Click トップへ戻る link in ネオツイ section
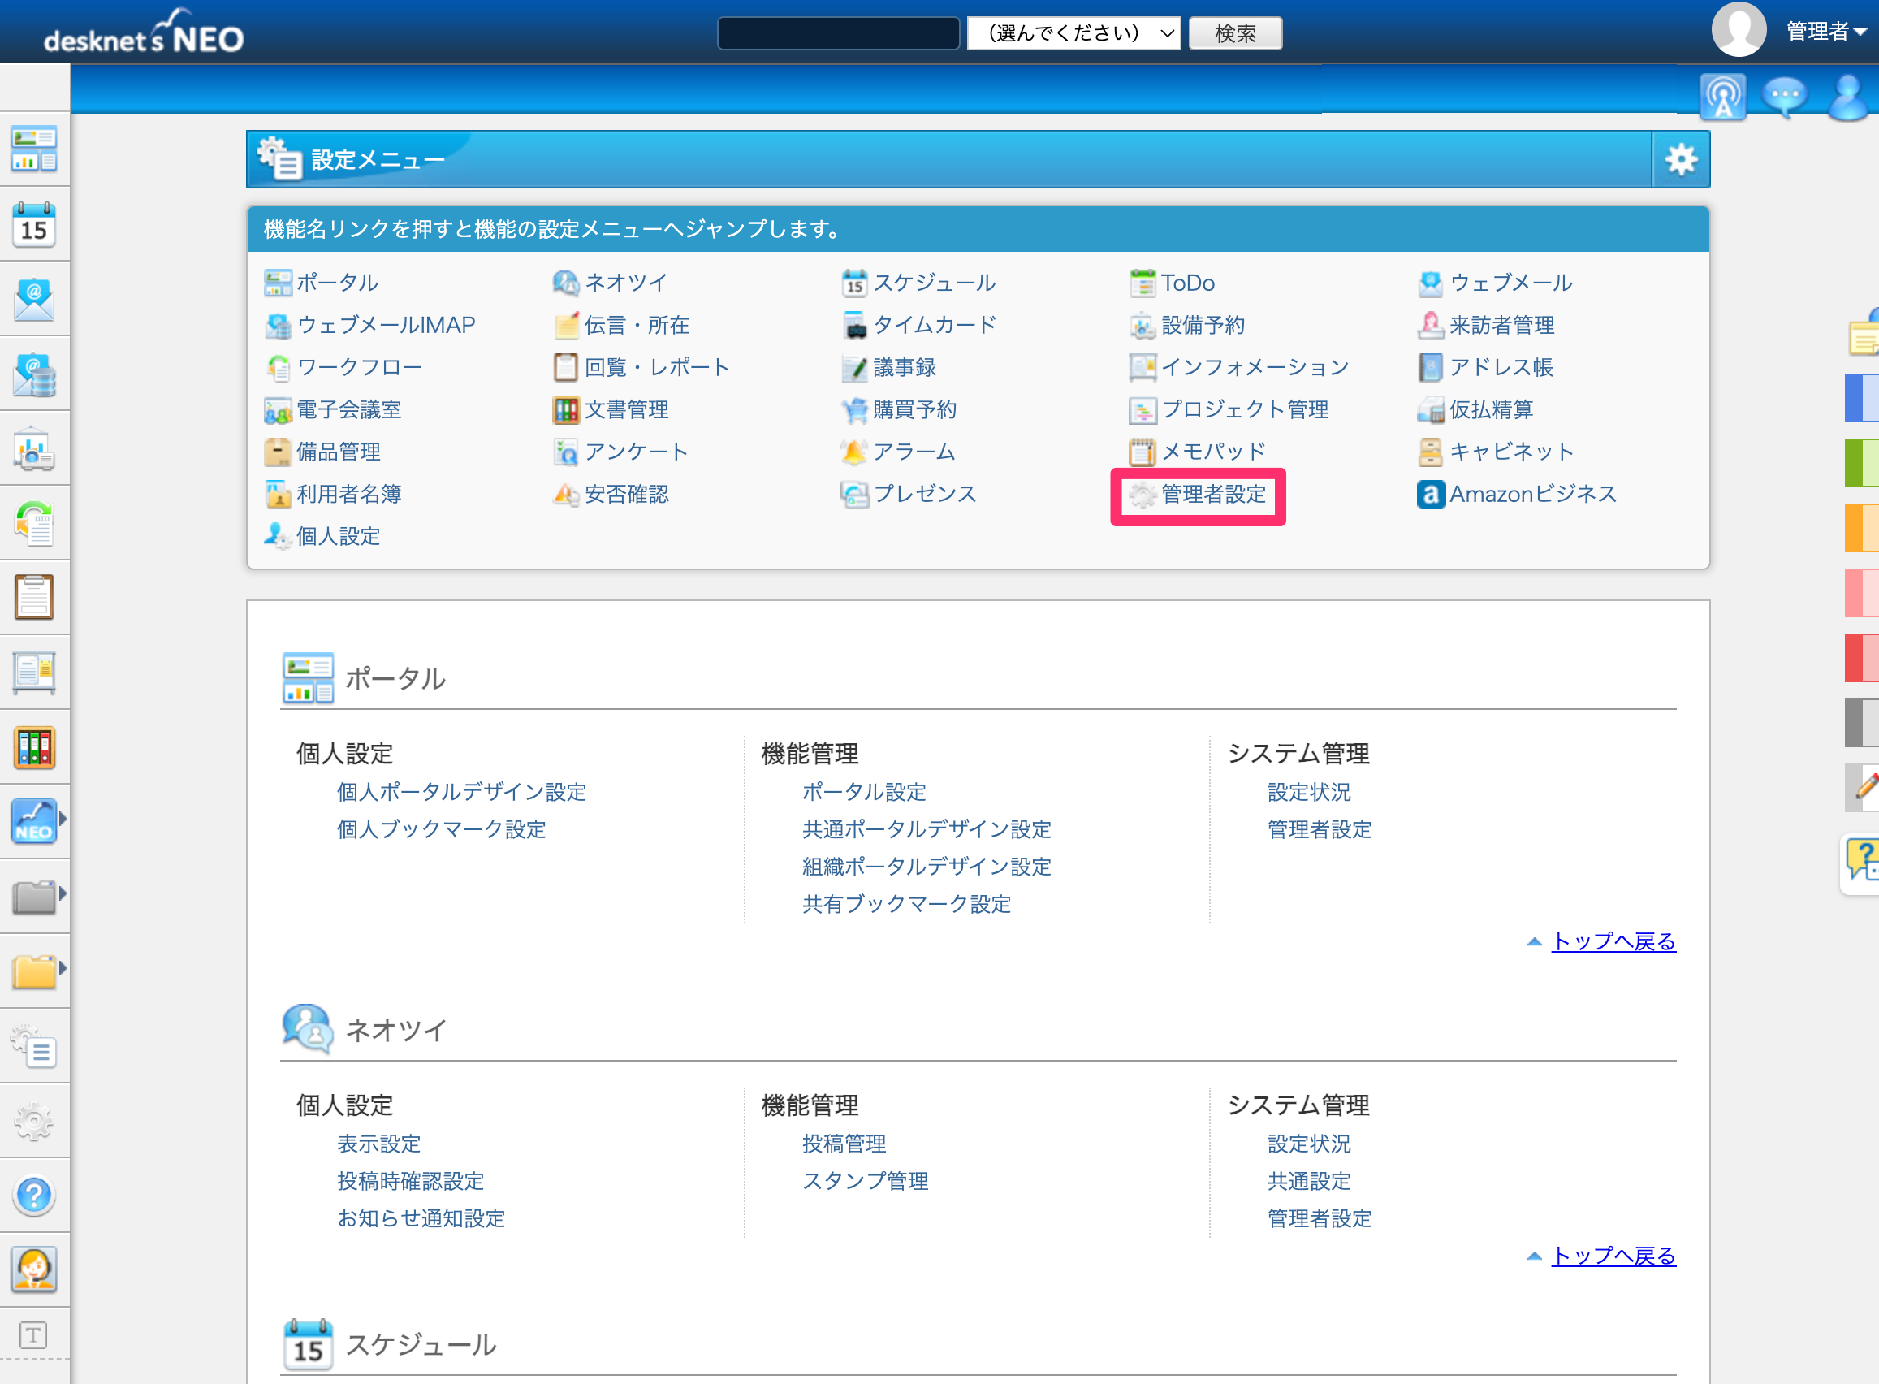The width and height of the screenshot is (1879, 1384). (1613, 1255)
